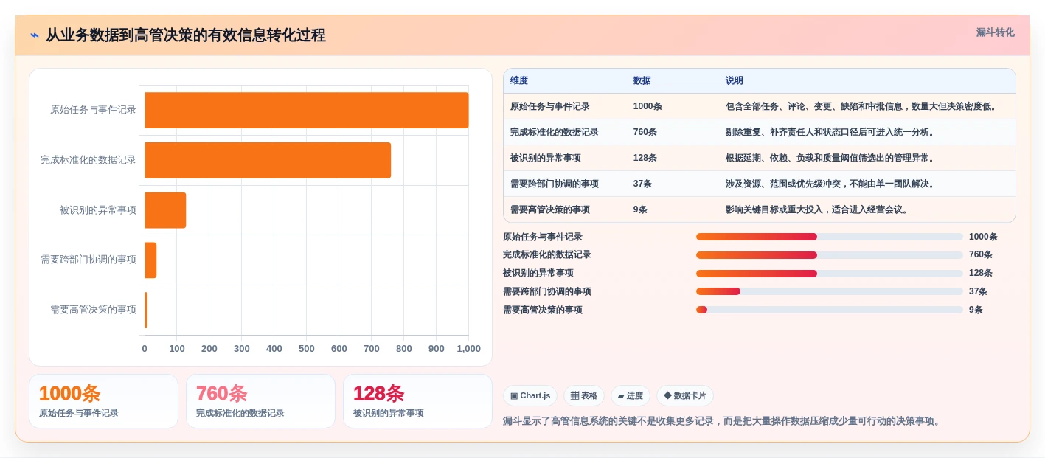The width and height of the screenshot is (1045, 458).
Task: Click progress value 37条
Action: pyautogui.click(x=978, y=291)
